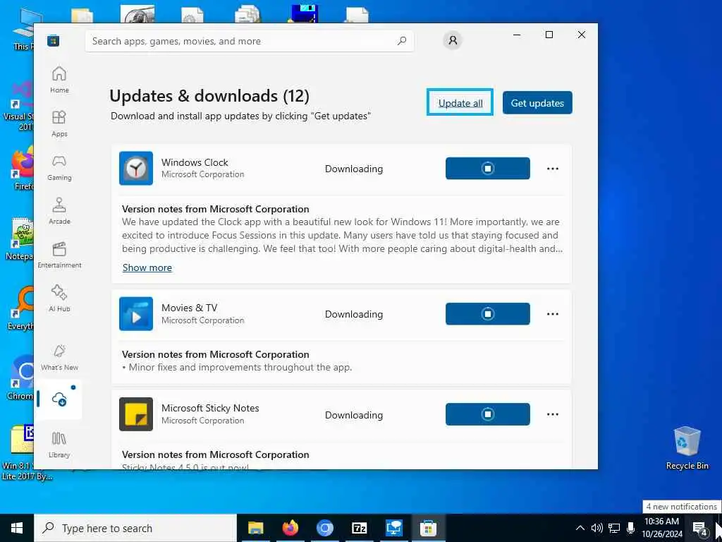Open Firefox from the taskbar
The height and width of the screenshot is (542, 722).
click(x=290, y=528)
